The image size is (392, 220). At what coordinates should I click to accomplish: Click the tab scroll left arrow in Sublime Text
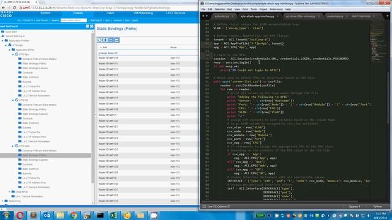coord(203,16)
